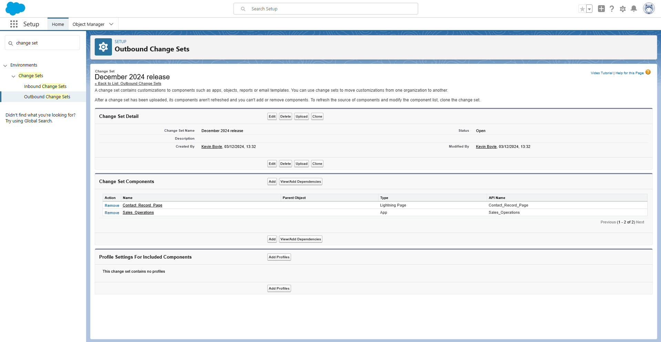Open the Notifications bell
The height and width of the screenshot is (342, 661).
click(x=633, y=9)
